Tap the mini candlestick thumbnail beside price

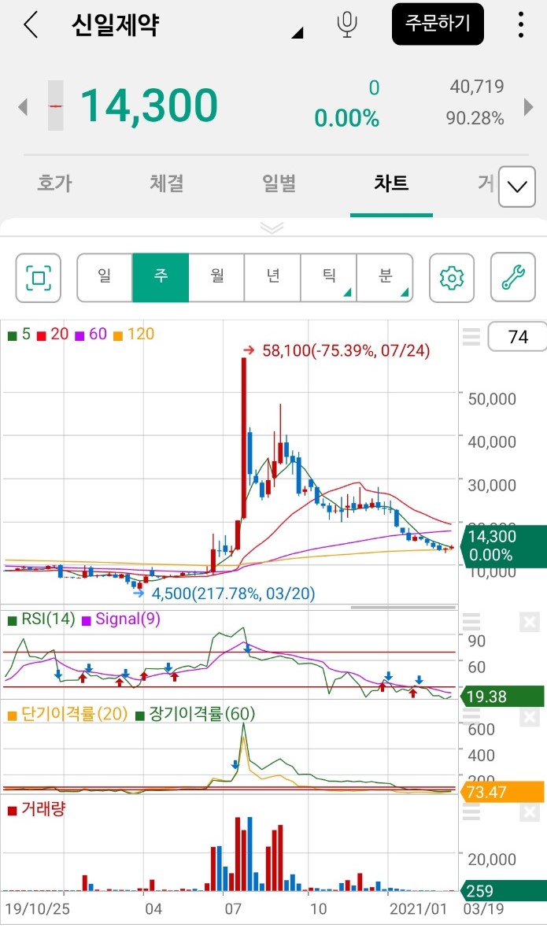pyautogui.click(x=56, y=105)
